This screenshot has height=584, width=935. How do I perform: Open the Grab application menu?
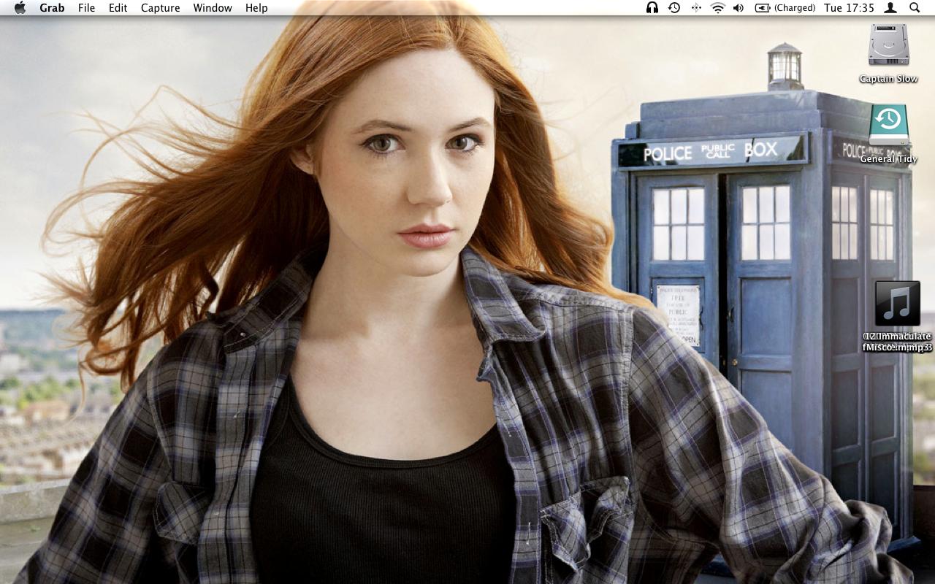tap(52, 8)
